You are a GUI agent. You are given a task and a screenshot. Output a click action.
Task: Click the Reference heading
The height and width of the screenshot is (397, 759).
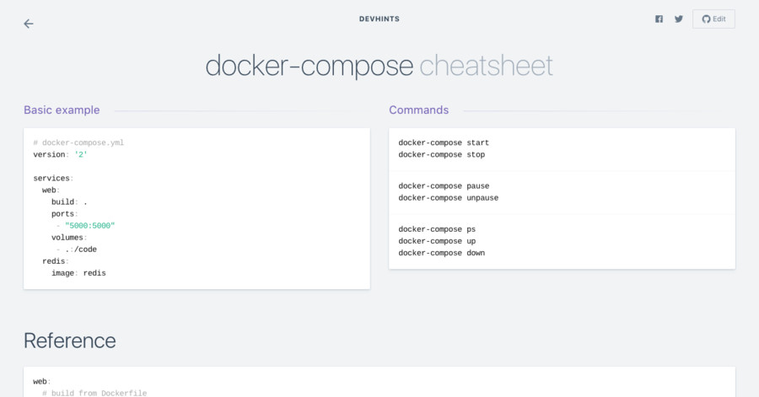[x=70, y=341]
